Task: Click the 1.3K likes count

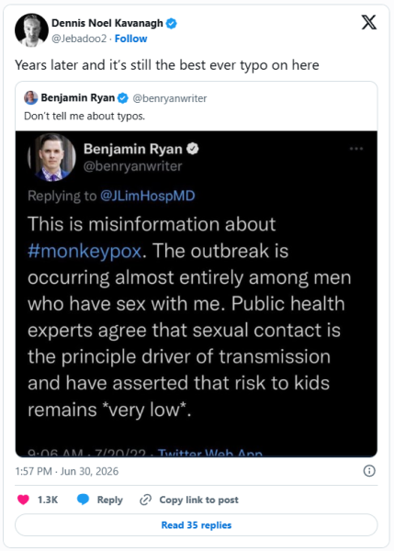Action: [48, 500]
